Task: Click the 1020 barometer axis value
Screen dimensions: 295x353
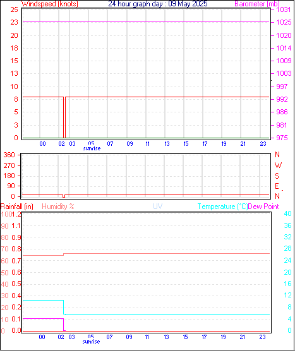Action: tap(284, 35)
